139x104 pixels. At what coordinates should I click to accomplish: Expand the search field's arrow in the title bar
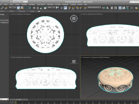click(129, 2)
